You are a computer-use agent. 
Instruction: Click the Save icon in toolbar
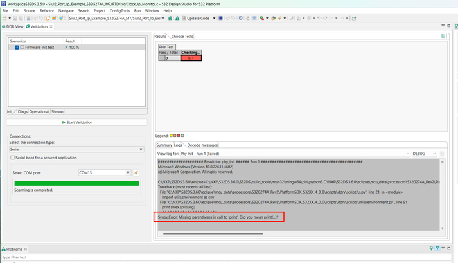point(15,18)
